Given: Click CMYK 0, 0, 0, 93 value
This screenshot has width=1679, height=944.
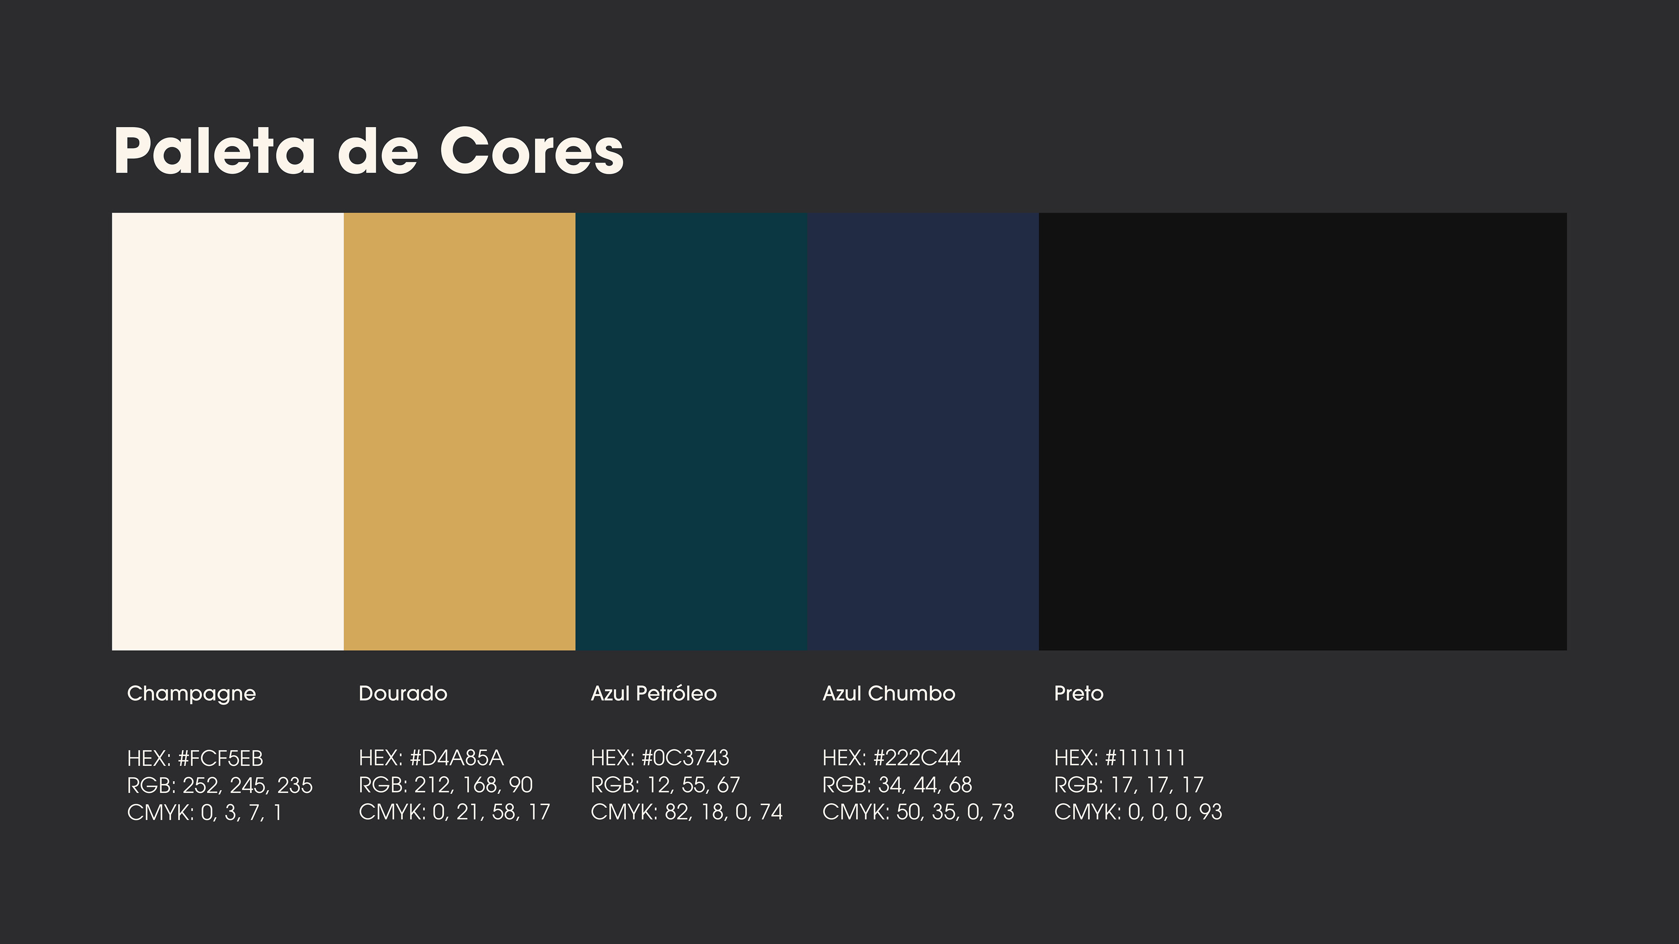Looking at the screenshot, I should click(x=1138, y=812).
